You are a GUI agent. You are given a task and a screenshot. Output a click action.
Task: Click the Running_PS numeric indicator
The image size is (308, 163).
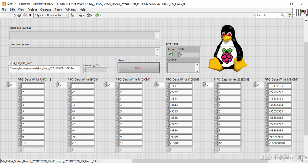point(96,70)
